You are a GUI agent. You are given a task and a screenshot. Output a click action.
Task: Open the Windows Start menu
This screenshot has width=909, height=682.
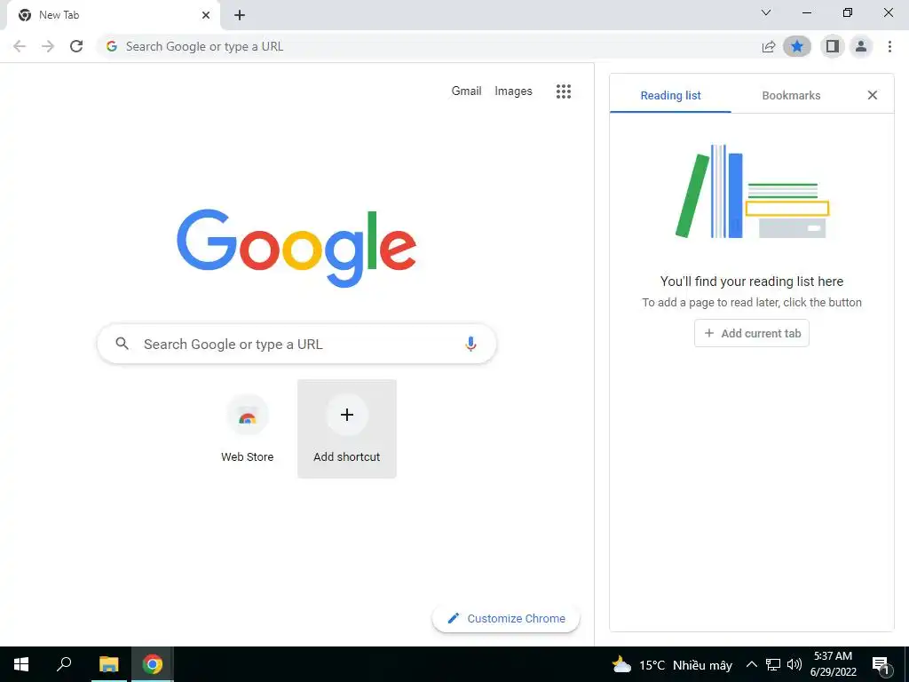tap(21, 664)
